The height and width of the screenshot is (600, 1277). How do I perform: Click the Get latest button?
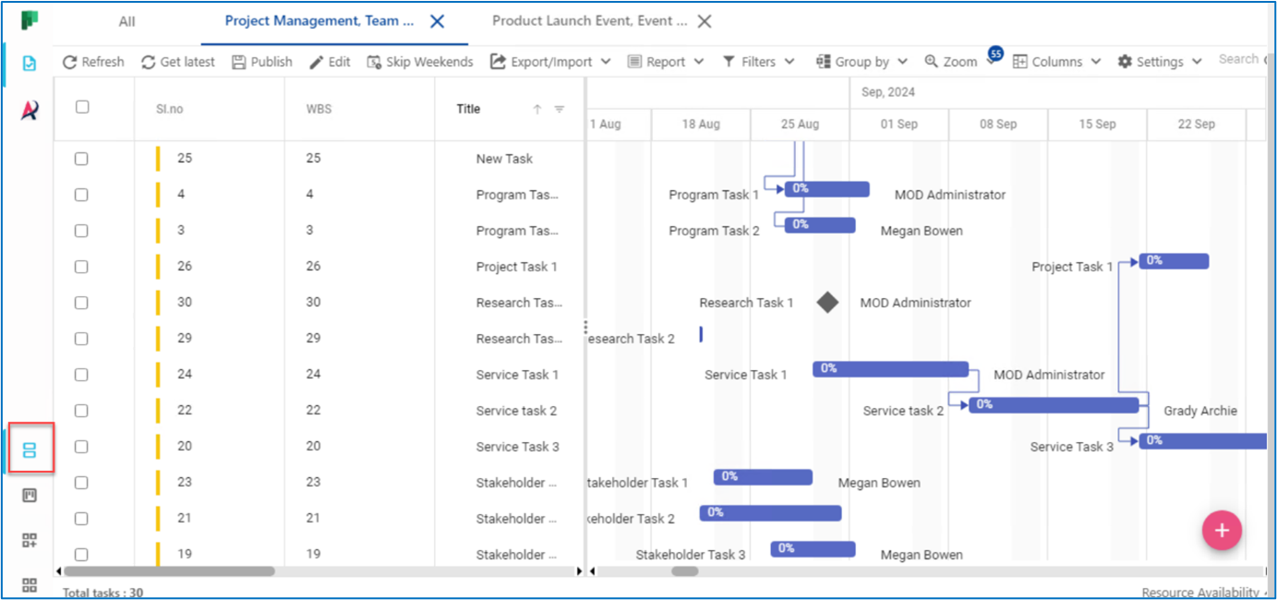[177, 62]
